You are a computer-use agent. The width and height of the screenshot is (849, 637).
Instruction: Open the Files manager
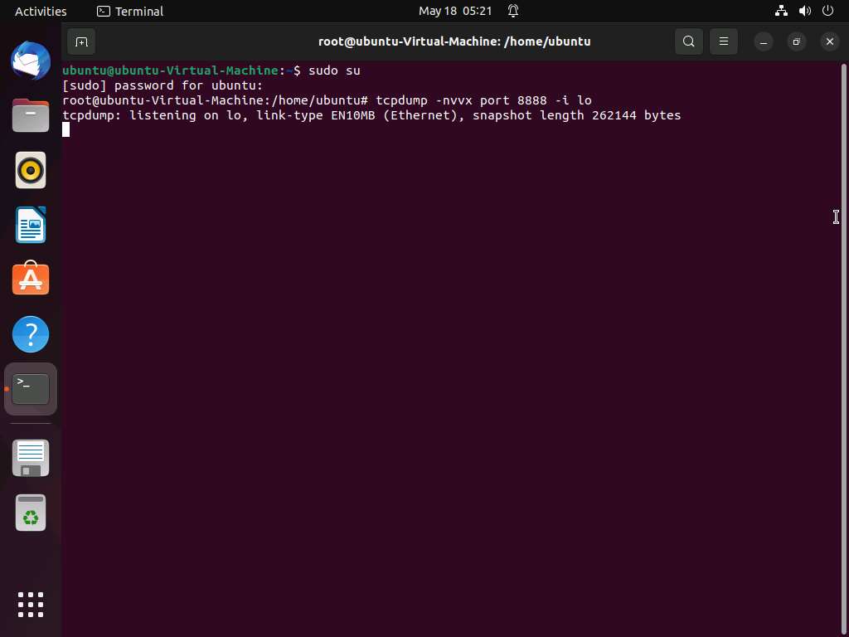(31, 115)
